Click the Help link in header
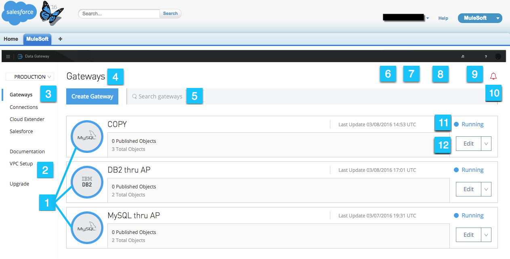The width and height of the screenshot is (510, 259). pos(443,18)
